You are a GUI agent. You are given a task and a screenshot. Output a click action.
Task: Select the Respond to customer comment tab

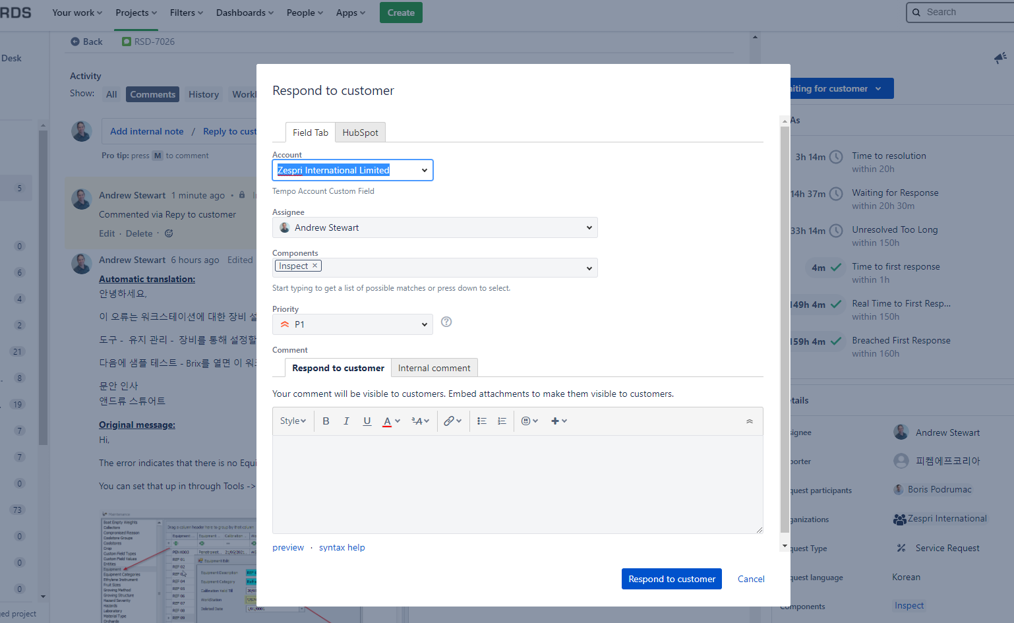coord(338,368)
